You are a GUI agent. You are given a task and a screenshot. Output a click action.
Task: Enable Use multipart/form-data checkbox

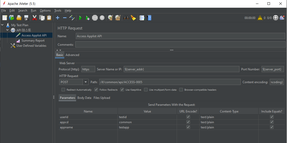146,90
